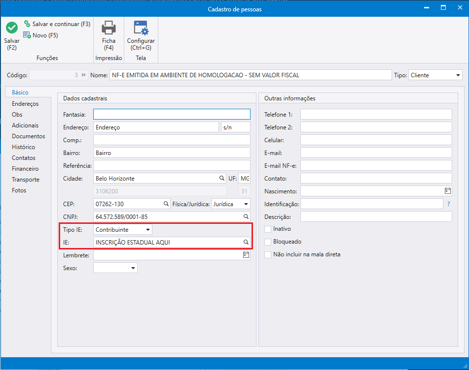Expand the Sexo dropdown
The width and height of the screenshot is (469, 370).
115,268
